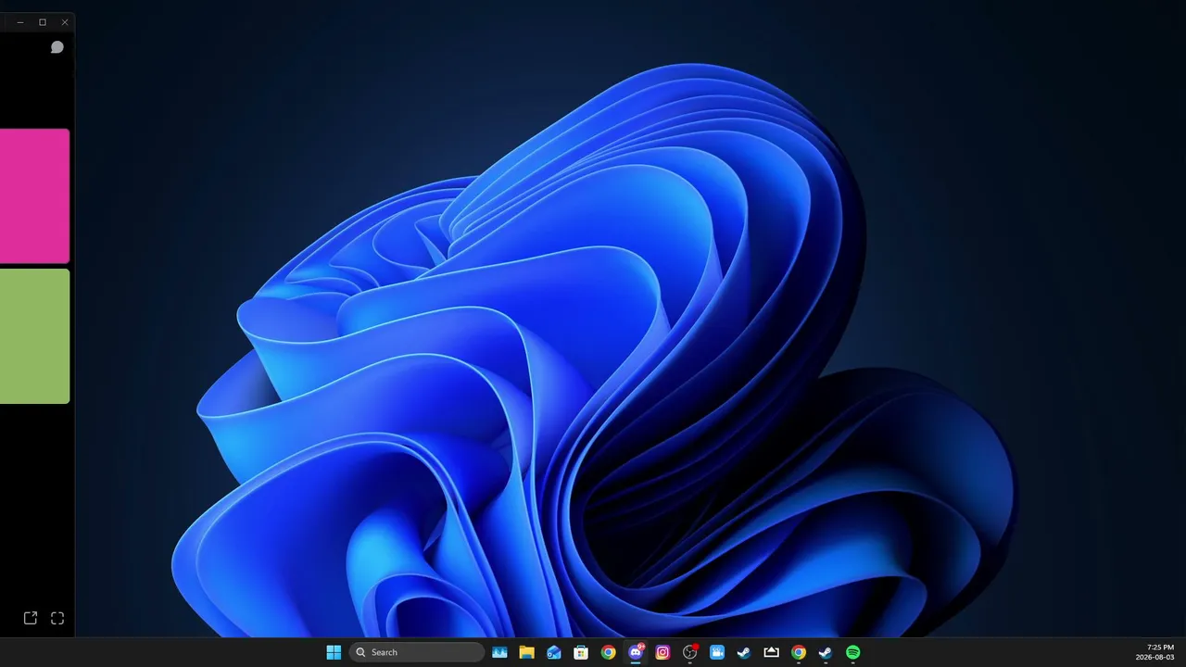This screenshot has height=667, width=1186.
Task: Maximize the left window
Action: [x=43, y=21]
